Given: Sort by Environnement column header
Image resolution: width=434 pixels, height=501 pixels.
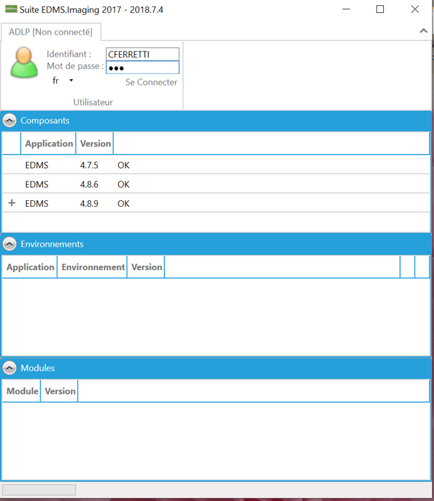Looking at the screenshot, I should pyautogui.click(x=93, y=267).
